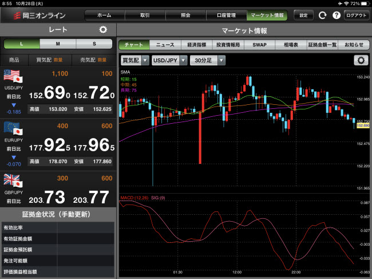Tap USD/JPY 高値 153.020 value

pos(58,109)
